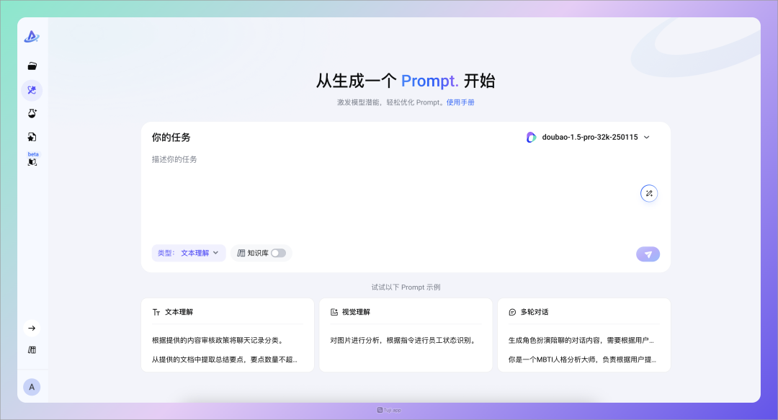Open the 类型: 文本理解 type dropdown

[189, 253]
